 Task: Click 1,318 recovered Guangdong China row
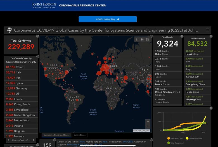197,83
